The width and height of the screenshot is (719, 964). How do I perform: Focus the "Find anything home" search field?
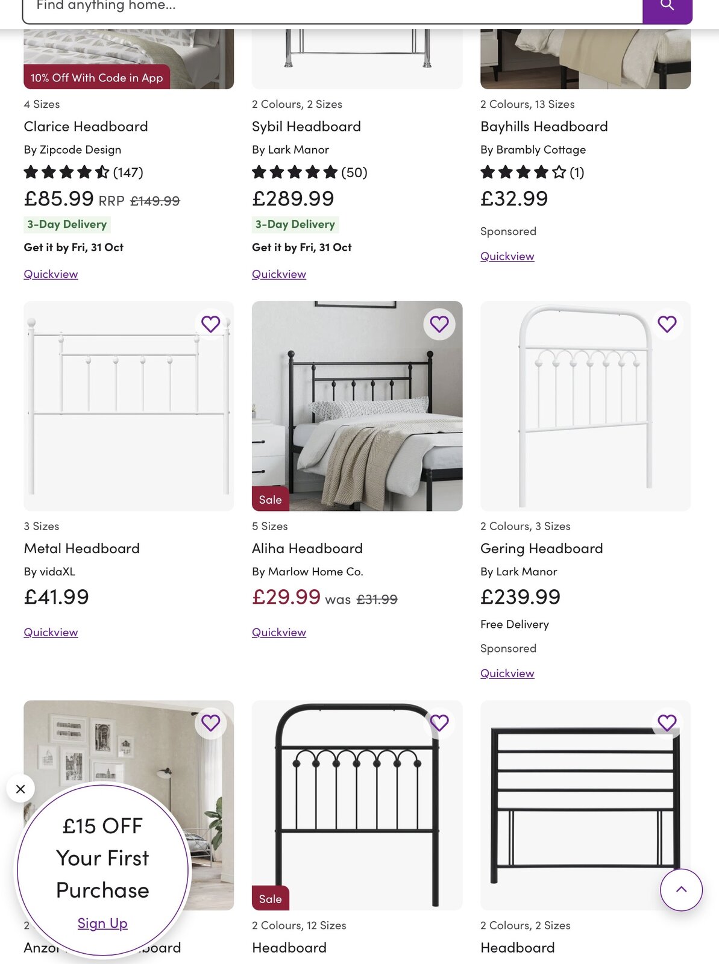pyautogui.click(x=331, y=8)
